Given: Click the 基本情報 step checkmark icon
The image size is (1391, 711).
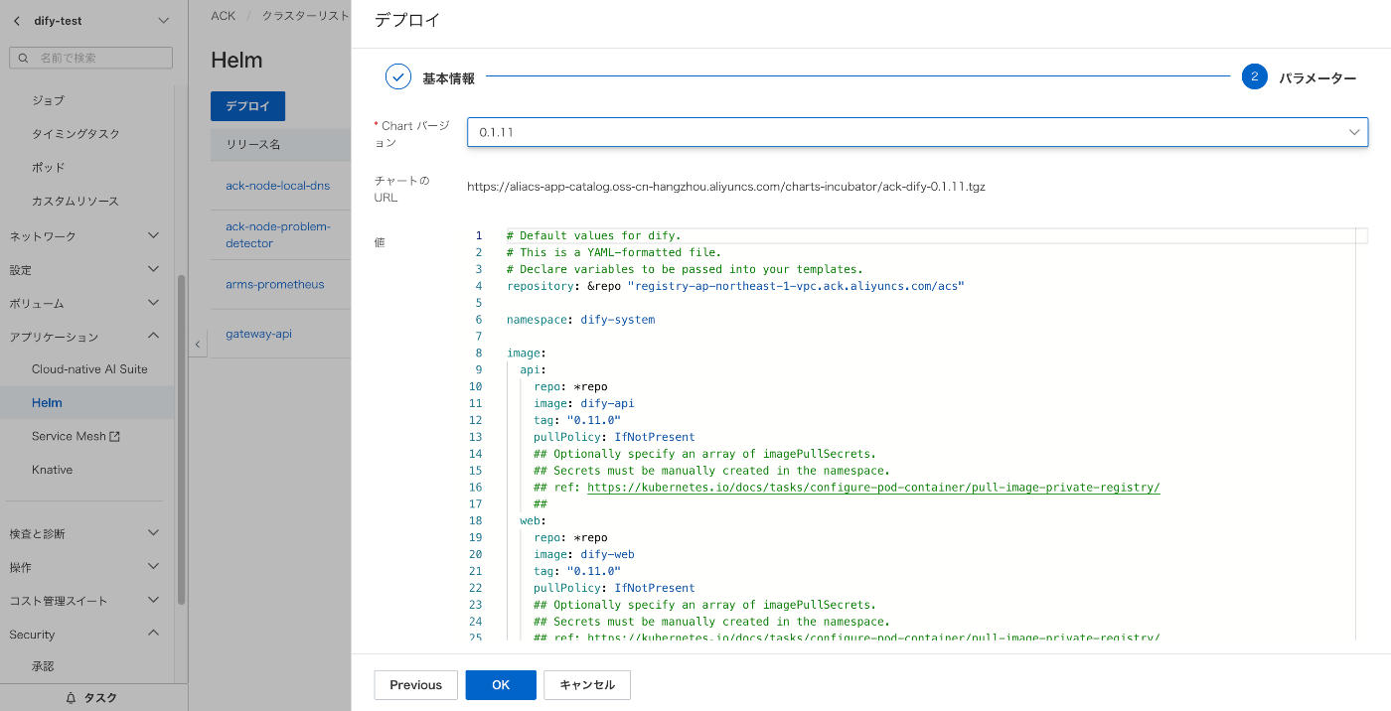Looking at the screenshot, I should tap(398, 77).
